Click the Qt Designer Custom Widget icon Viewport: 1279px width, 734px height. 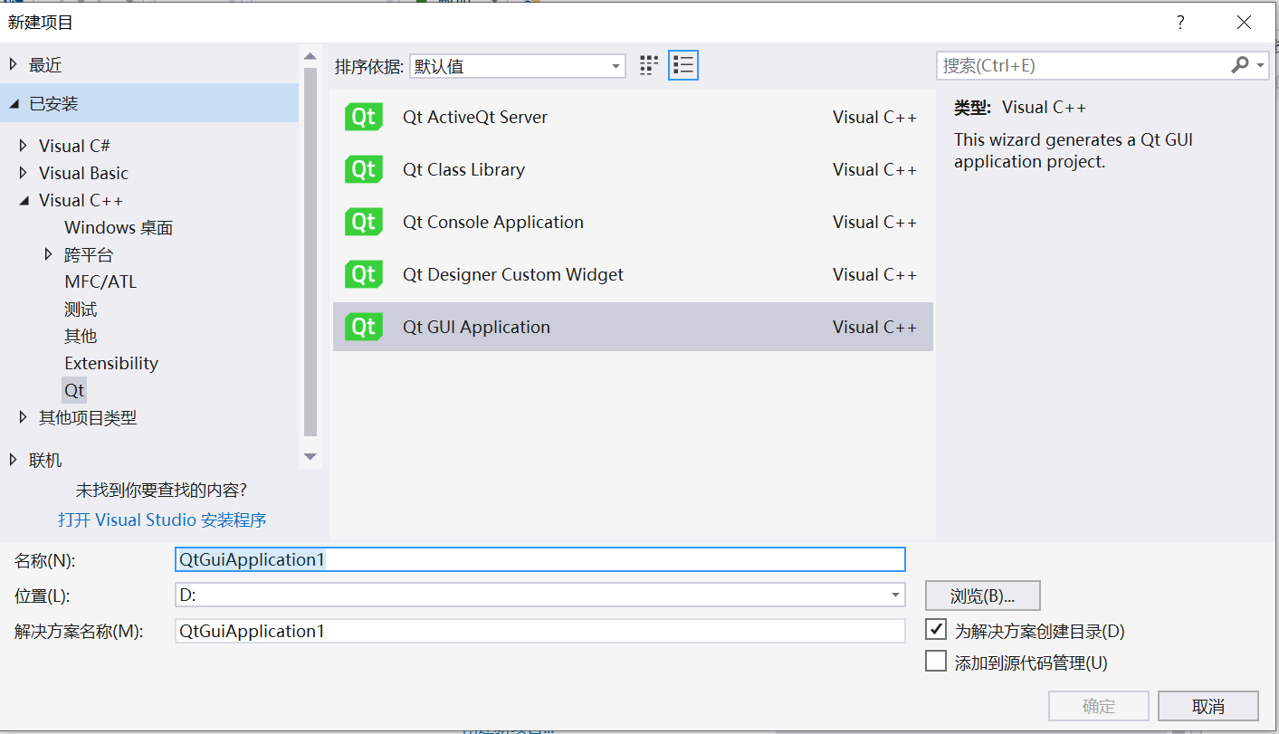(x=363, y=274)
